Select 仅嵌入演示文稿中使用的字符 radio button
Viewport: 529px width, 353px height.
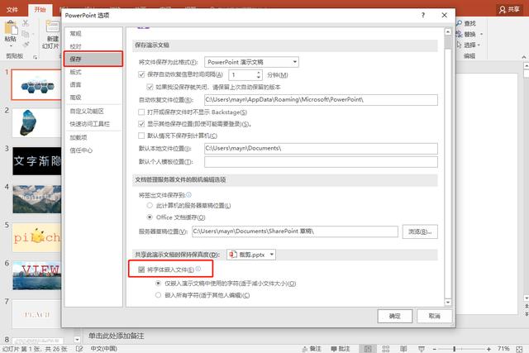(158, 283)
